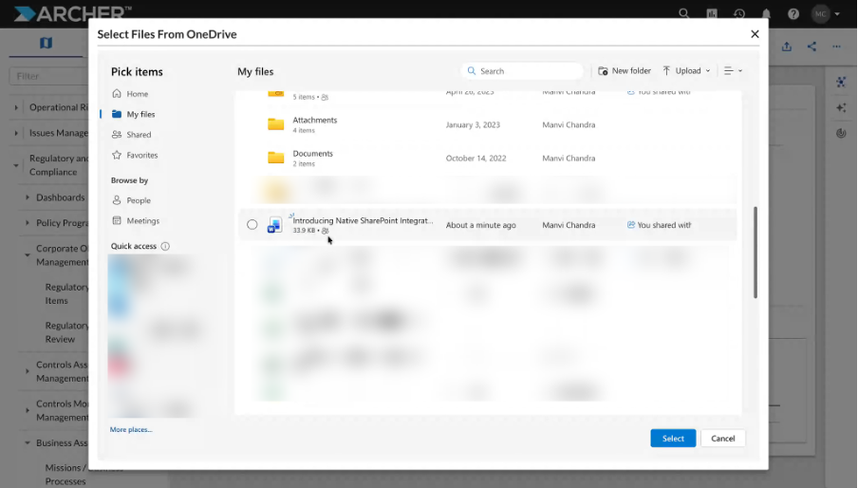Expand the user account dropdown arrow

point(837,14)
